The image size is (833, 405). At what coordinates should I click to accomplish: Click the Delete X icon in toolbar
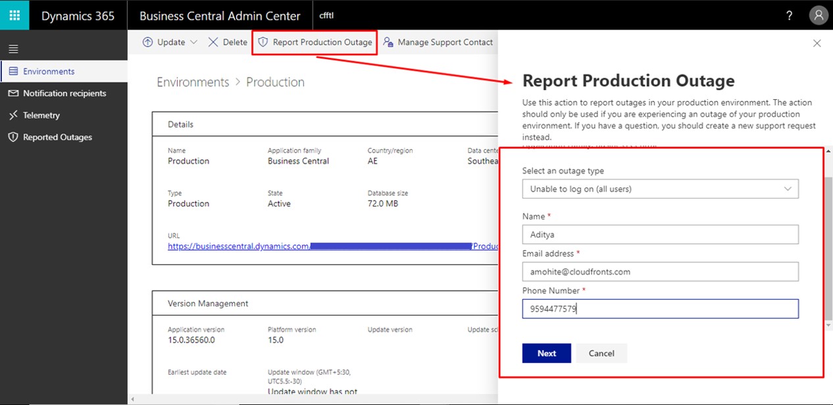(213, 42)
